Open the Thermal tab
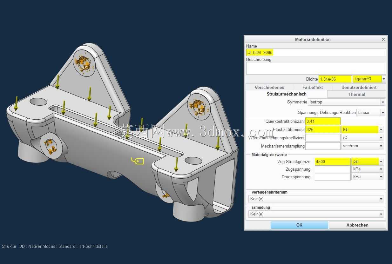392x264 pixels. coord(357,94)
